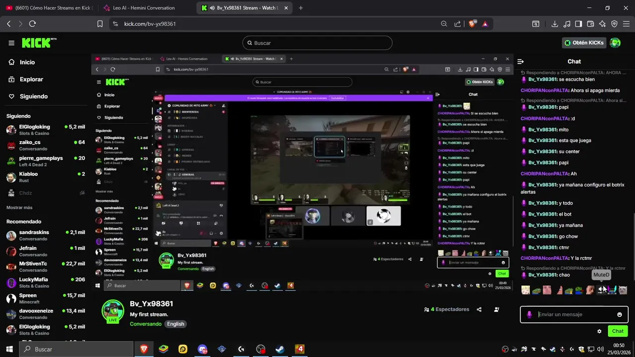Open the Brave playlist music icon
The height and width of the screenshot is (357, 635).
pos(567,24)
